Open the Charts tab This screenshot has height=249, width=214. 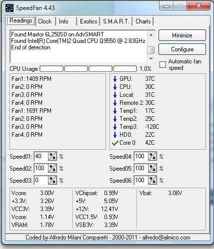point(143,21)
